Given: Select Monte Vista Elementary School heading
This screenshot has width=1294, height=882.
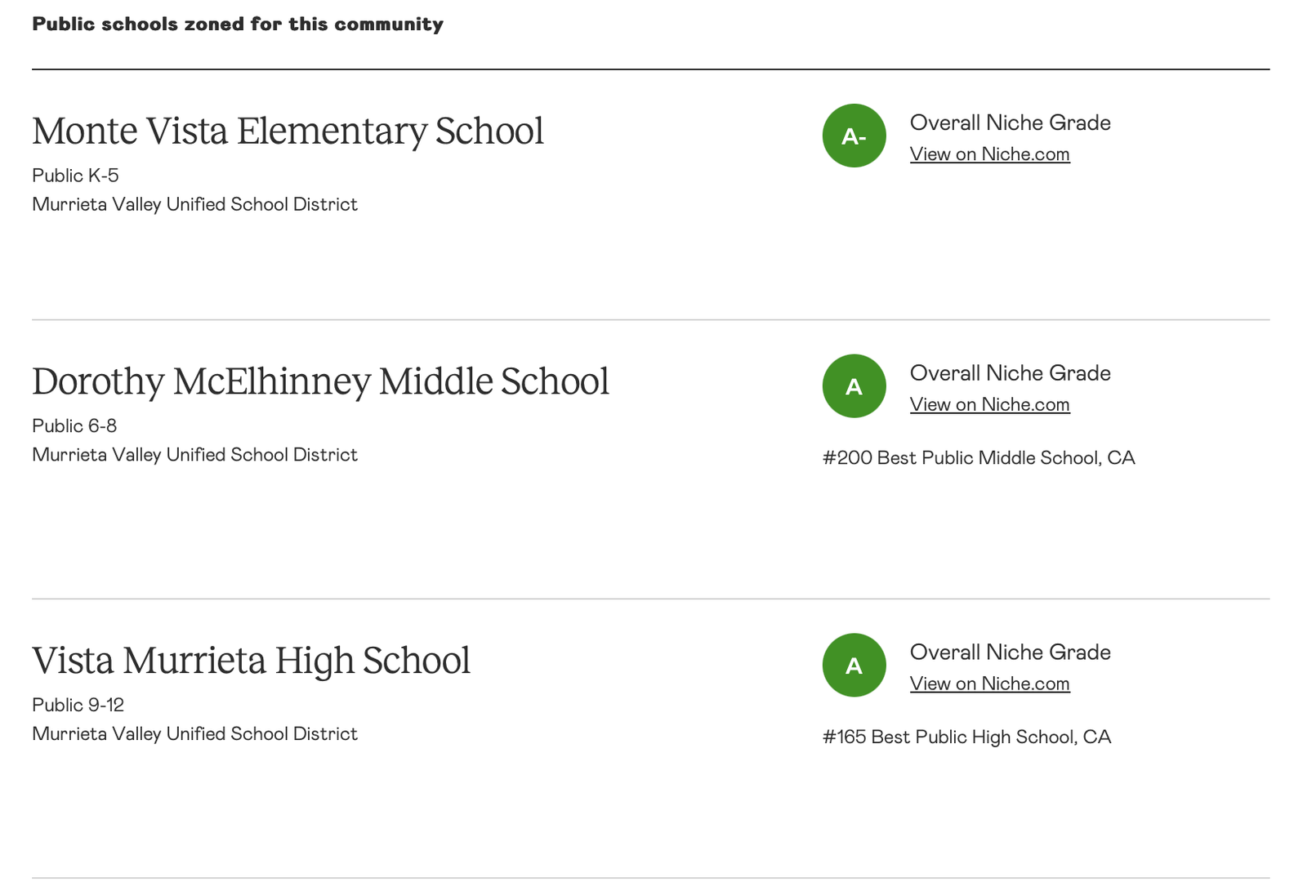Looking at the screenshot, I should 288,131.
